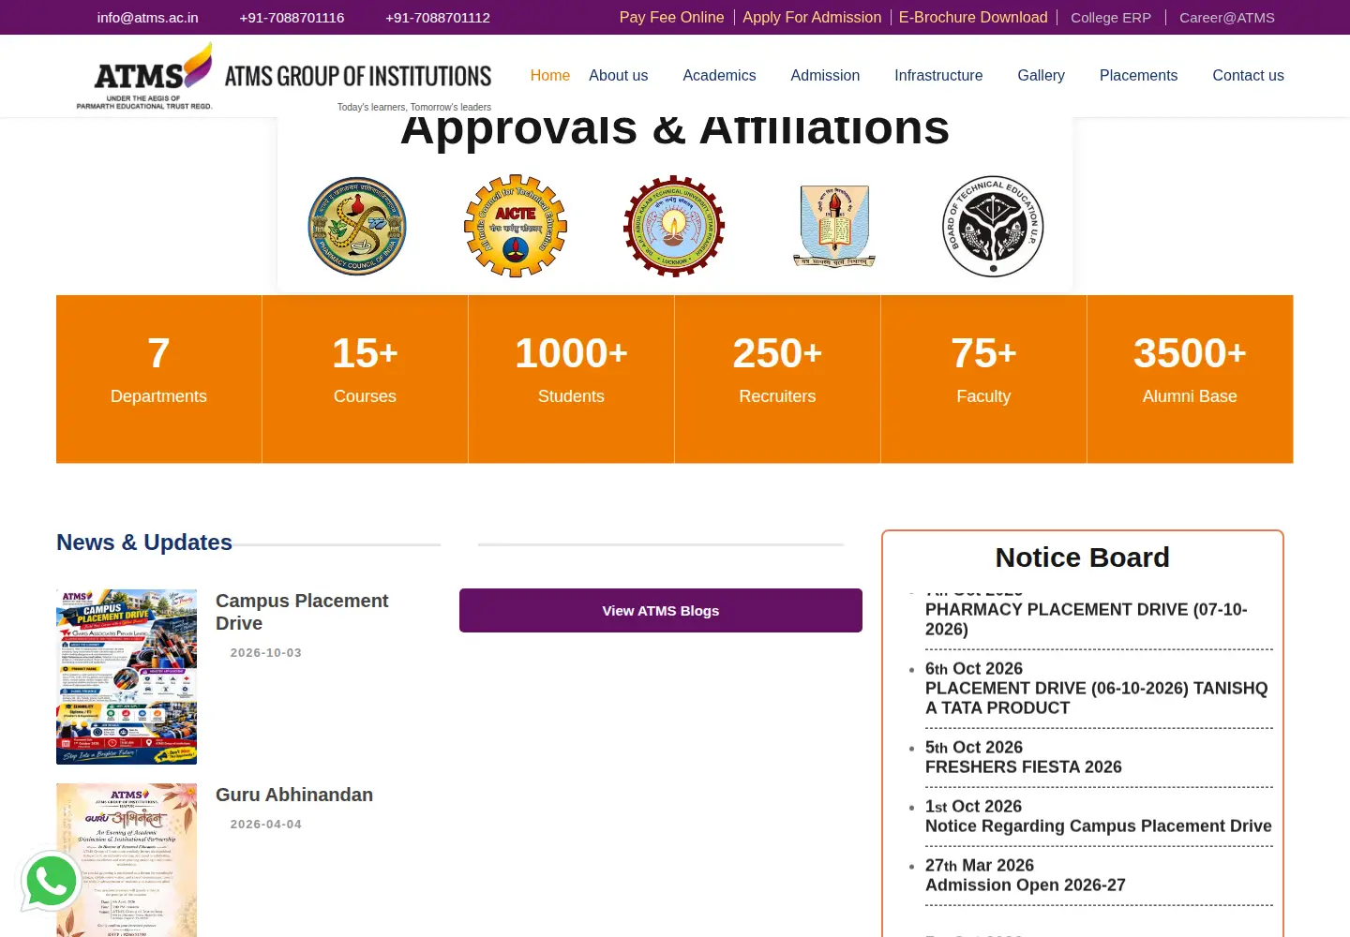Screen dimensions: 1350x937
Task: Click the info@atms.ac.in email address
Action: coord(148,18)
